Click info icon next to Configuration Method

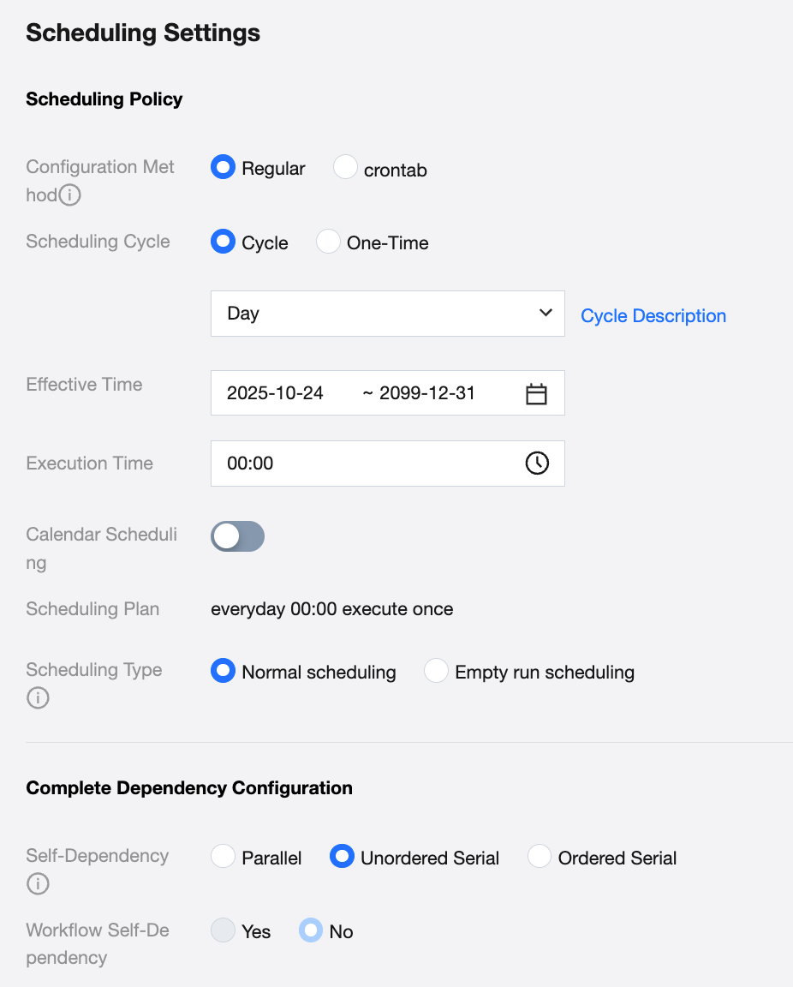(70, 195)
